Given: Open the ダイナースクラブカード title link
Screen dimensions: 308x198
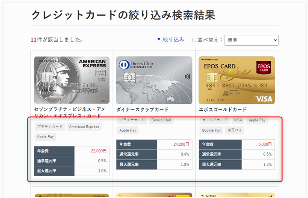Looking at the screenshot, I should pyautogui.click(x=142, y=109).
